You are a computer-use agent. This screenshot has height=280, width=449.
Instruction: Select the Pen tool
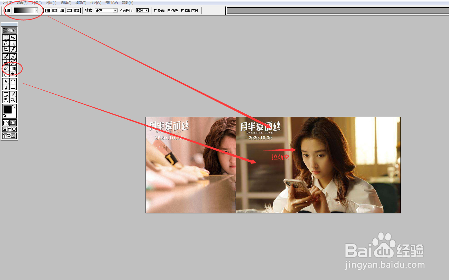(x=6, y=87)
